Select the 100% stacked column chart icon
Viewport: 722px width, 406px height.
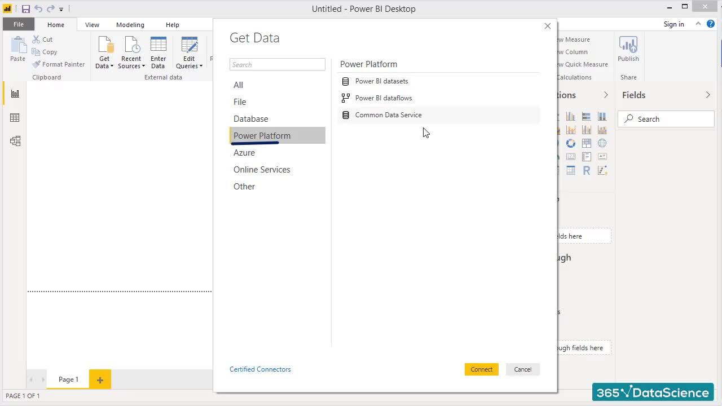602,116
